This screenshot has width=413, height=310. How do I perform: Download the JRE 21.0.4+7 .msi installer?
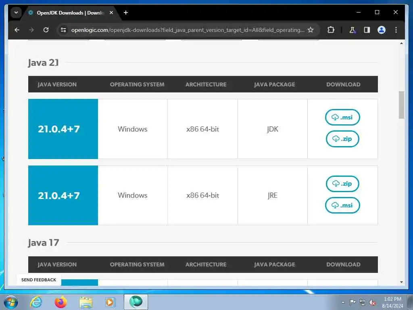(x=342, y=205)
